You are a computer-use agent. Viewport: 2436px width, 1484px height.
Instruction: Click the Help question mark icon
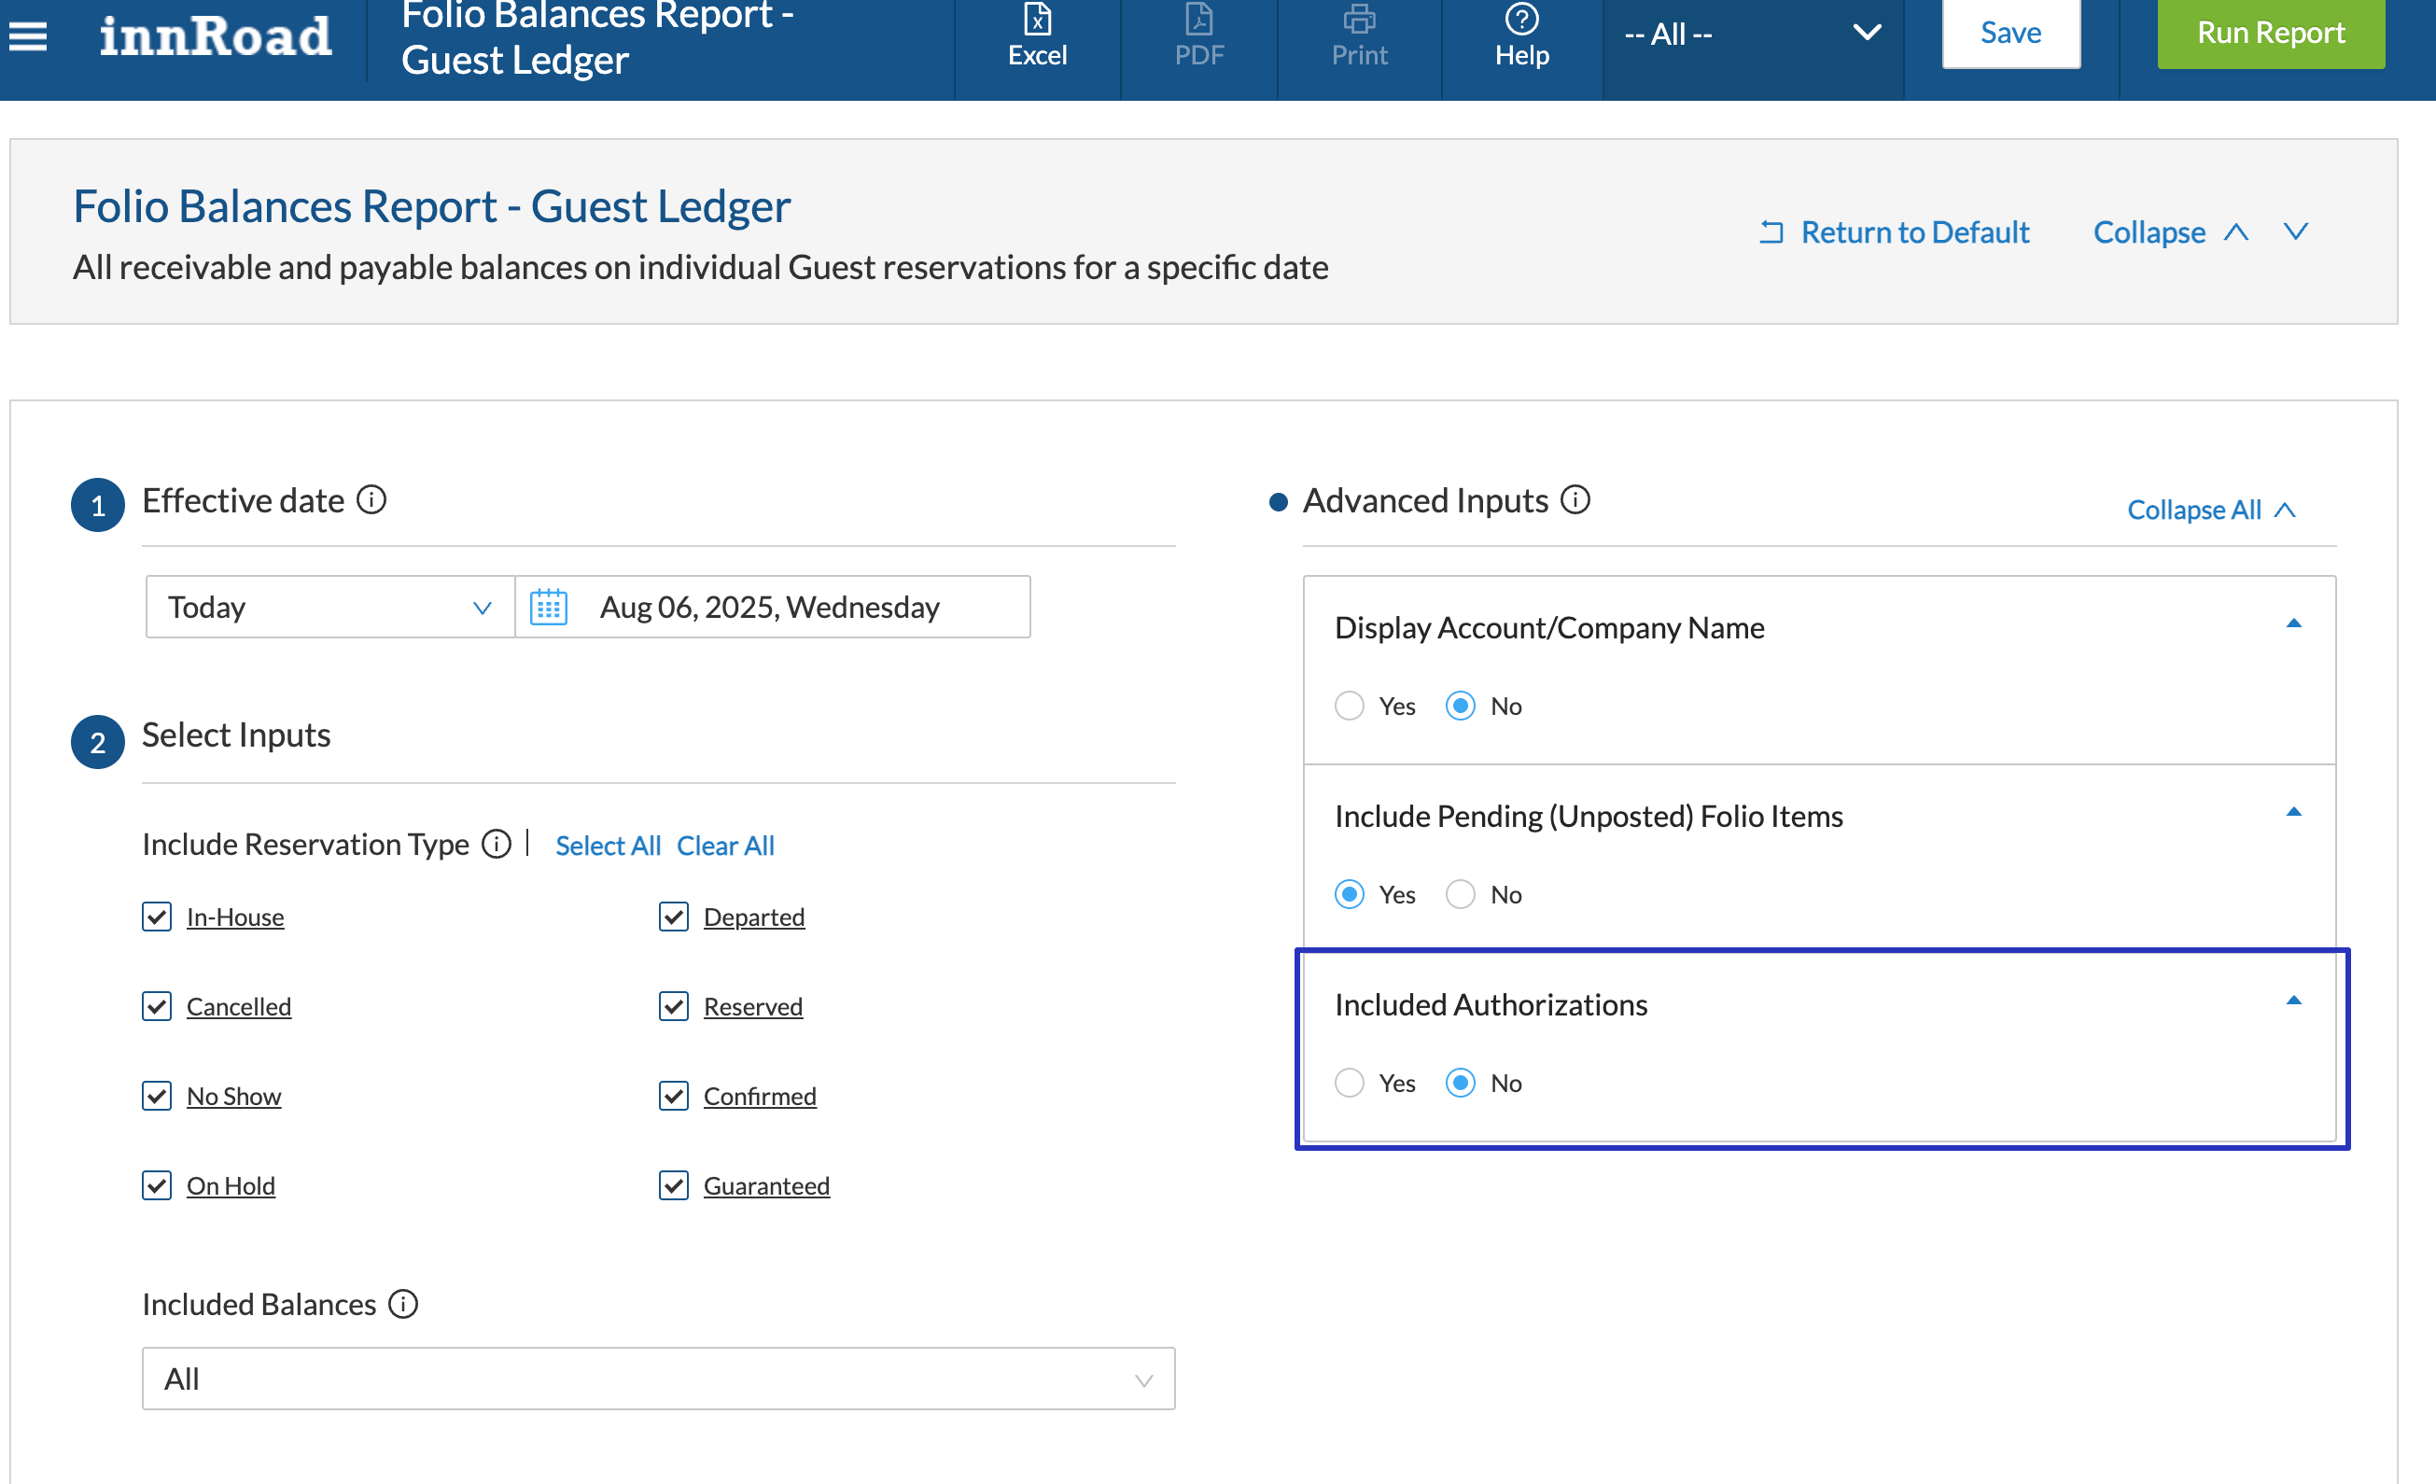1520,20
